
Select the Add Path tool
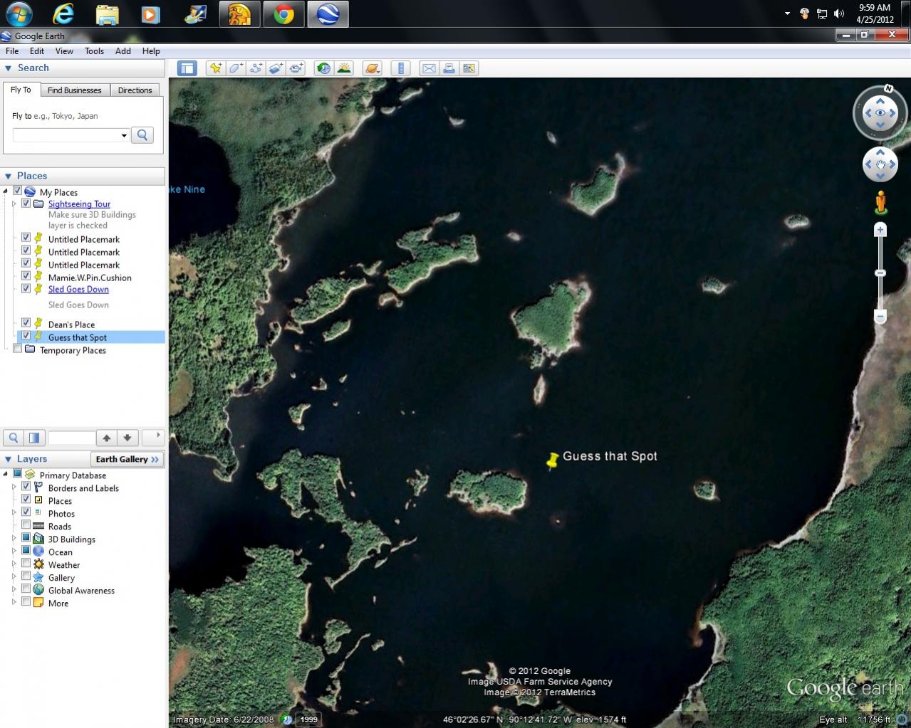[x=256, y=68]
